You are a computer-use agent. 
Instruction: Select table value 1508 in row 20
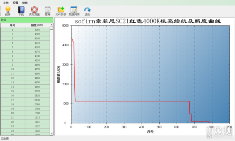pyautogui.click(x=37, y=113)
